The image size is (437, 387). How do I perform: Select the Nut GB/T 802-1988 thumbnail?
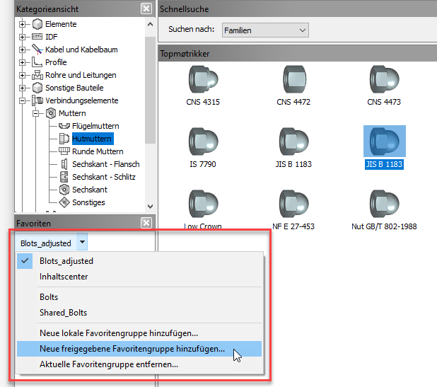tap(385, 204)
